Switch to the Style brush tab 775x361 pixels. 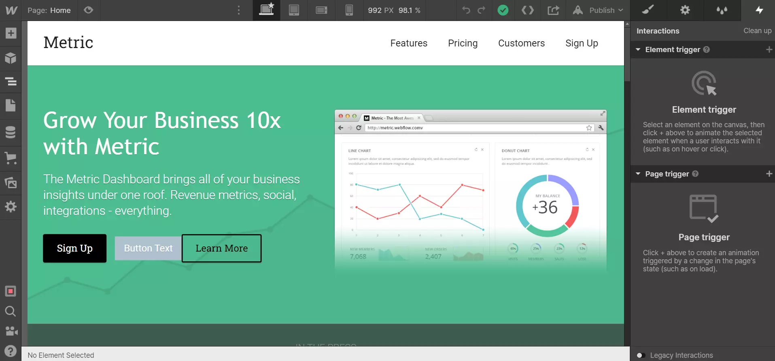coord(648,10)
